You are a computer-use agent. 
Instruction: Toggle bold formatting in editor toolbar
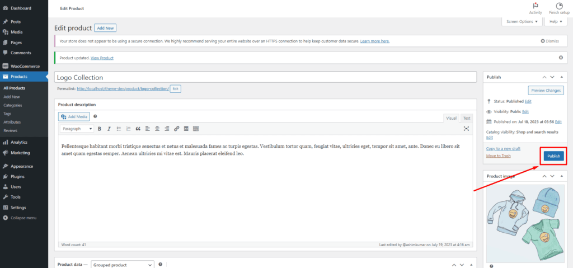[100, 129]
